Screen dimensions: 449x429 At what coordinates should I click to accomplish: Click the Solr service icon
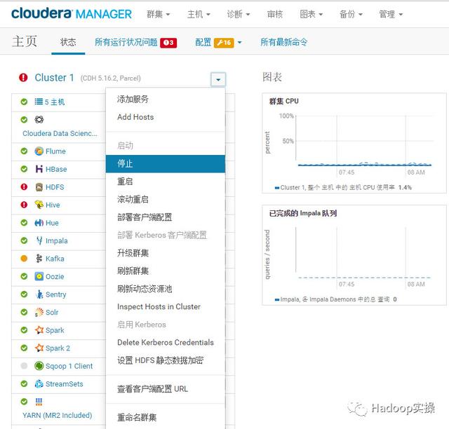click(39, 312)
